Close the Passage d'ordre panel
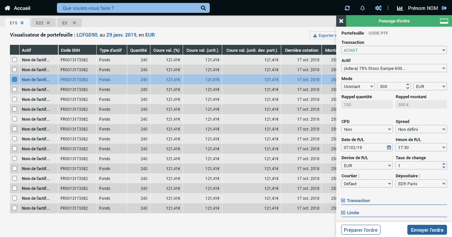This screenshot has width=452, height=237. [x=341, y=21]
